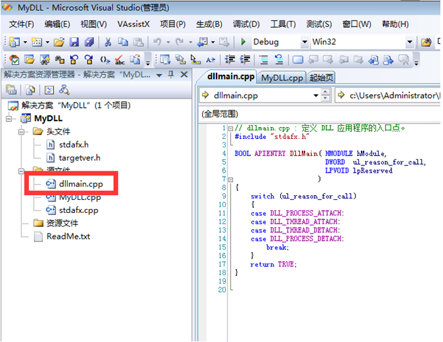Collapse the DllMain function body outline at line 7
This screenshot has height=342, width=443.
point(231,179)
